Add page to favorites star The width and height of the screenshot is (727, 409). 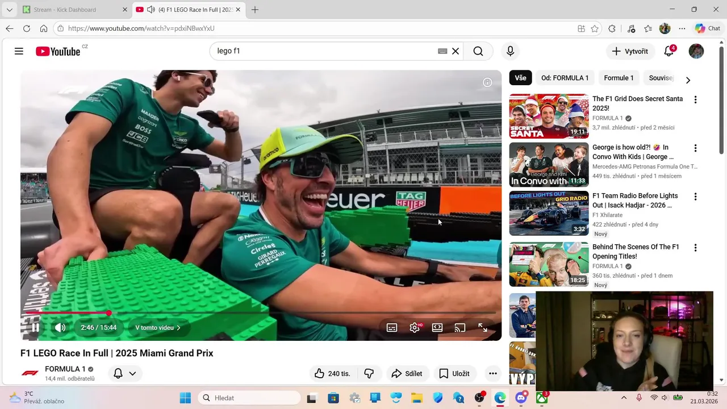[595, 28]
